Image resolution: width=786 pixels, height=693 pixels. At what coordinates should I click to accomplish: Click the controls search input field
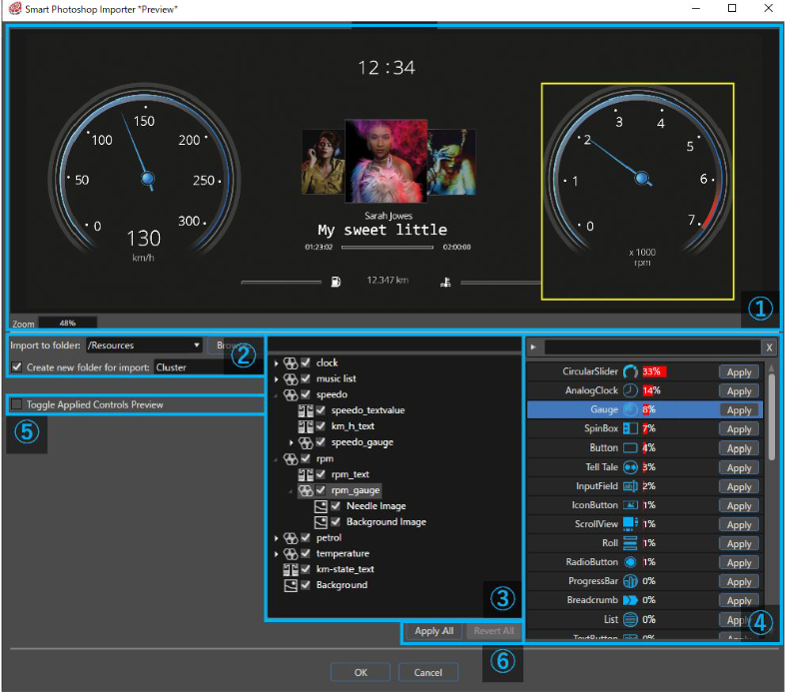[652, 346]
